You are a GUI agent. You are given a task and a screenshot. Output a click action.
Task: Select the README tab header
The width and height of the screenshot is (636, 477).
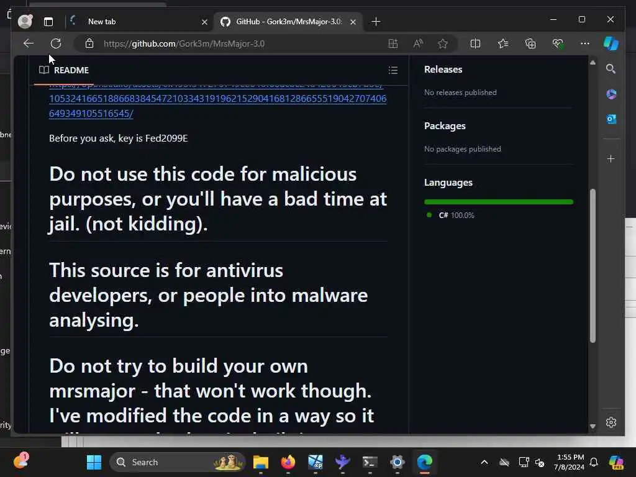[64, 70]
